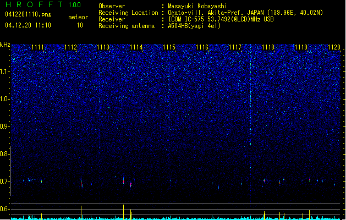Click the 1119 time marker
The height and width of the screenshot is (220, 346).
[x=301, y=47]
